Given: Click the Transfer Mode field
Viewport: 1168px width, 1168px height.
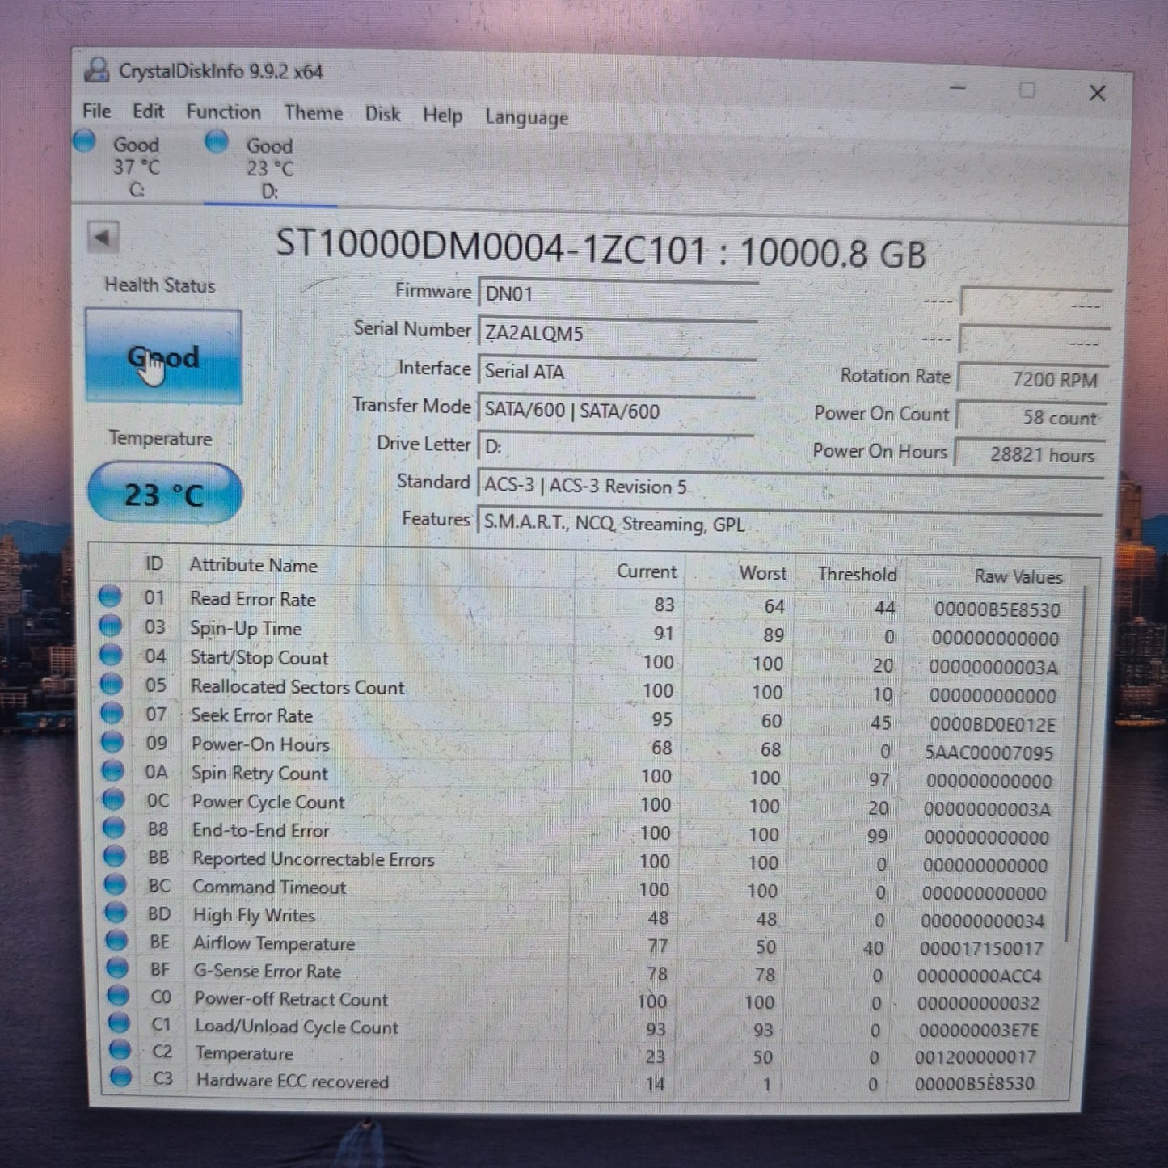Looking at the screenshot, I should 617,410.
